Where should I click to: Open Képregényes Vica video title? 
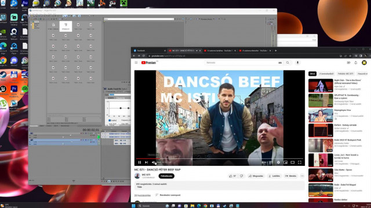[x=343, y=110]
